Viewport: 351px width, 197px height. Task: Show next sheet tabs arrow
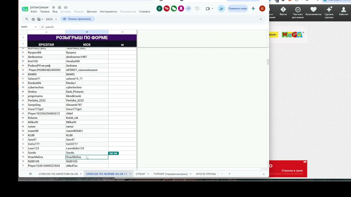tap(229, 174)
